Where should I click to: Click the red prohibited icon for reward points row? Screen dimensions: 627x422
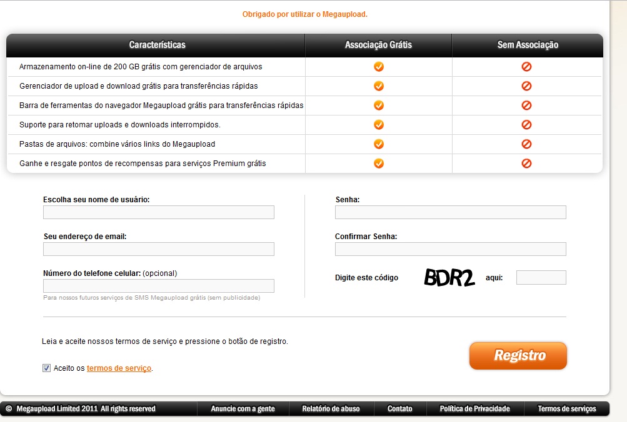click(x=526, y=164)
